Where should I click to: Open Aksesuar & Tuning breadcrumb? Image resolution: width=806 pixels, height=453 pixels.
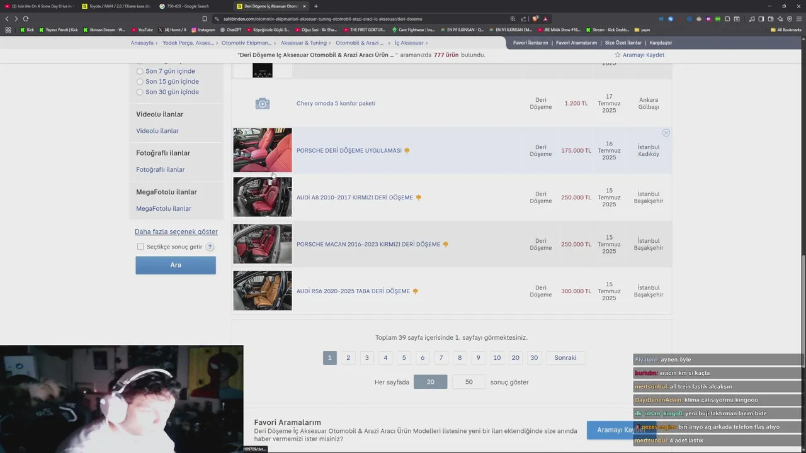pyautogui.click(x=304, y=43)
